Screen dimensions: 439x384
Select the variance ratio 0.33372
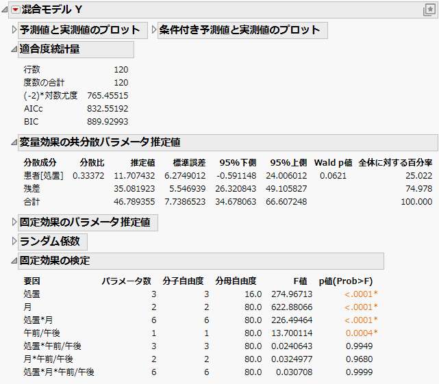point(88,176)
